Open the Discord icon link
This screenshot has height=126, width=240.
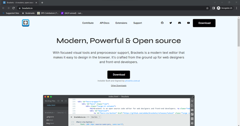[x=180, y=23]
